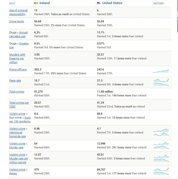The height and width of the screenshot is (179, 178).
Task: Open Murders with firearms per million
Action: (17, 58)
